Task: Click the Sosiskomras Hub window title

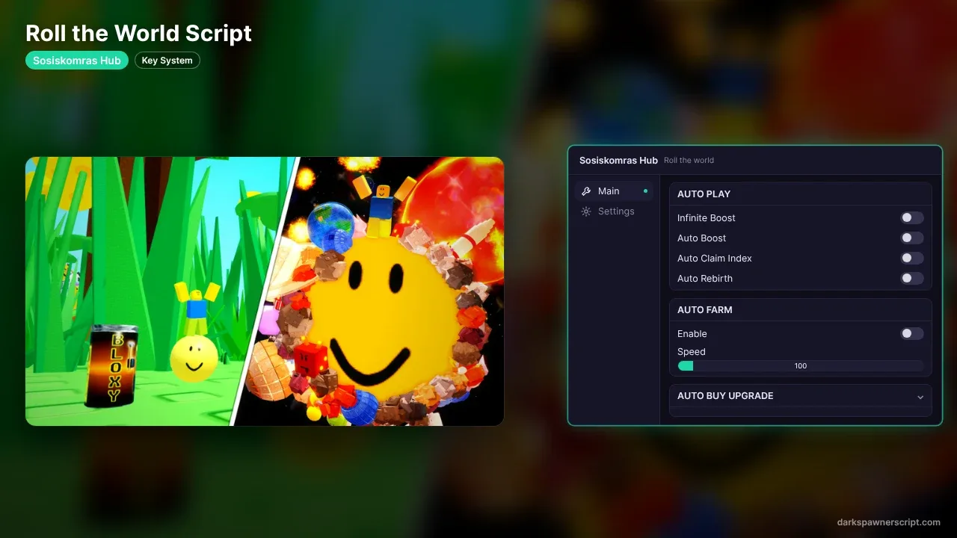Action: click(618, 161)
